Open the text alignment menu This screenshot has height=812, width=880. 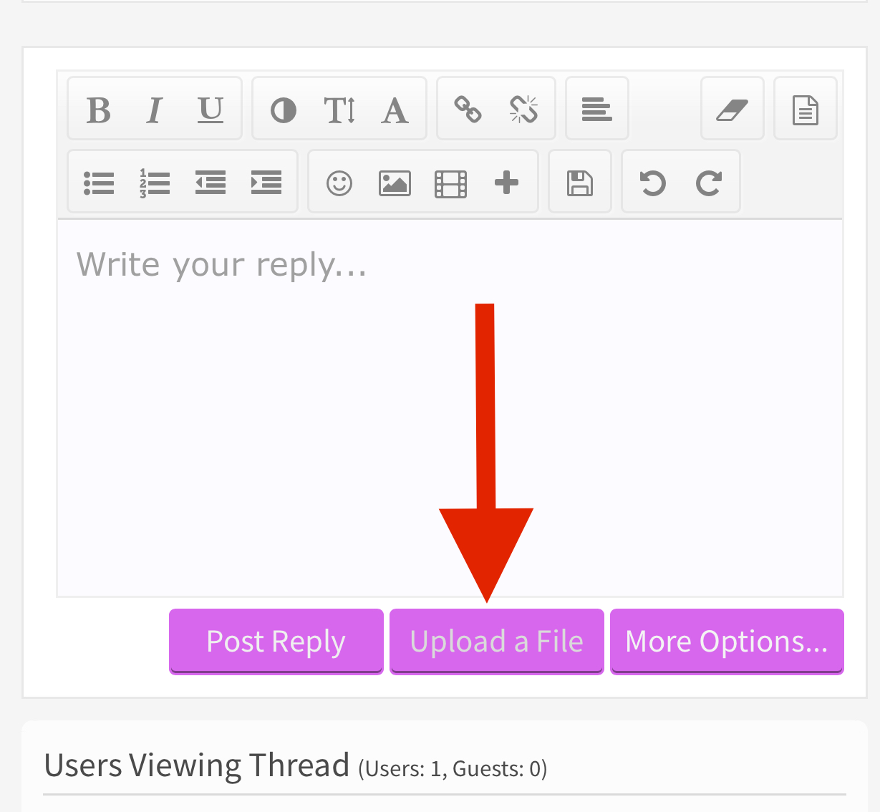tap(597, 109)
